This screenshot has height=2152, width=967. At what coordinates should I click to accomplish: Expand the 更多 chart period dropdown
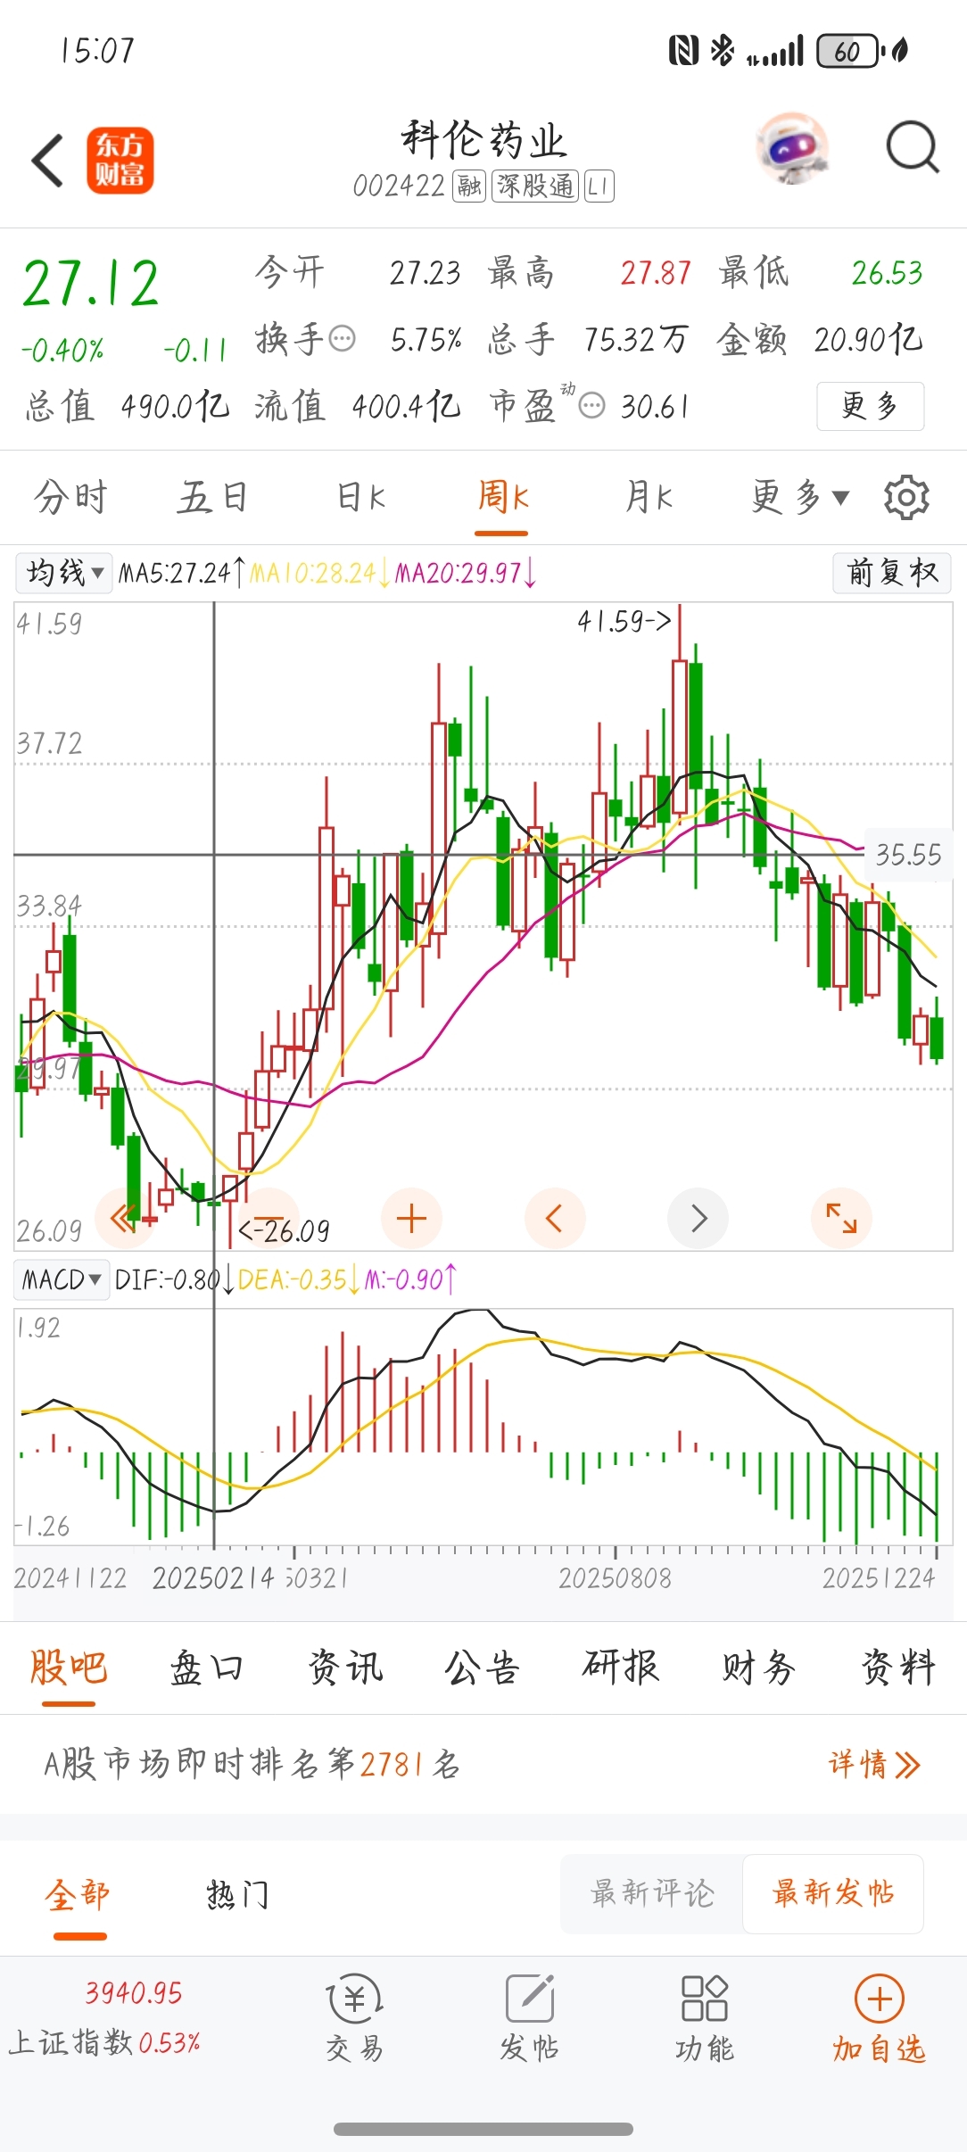coord(800,497)
